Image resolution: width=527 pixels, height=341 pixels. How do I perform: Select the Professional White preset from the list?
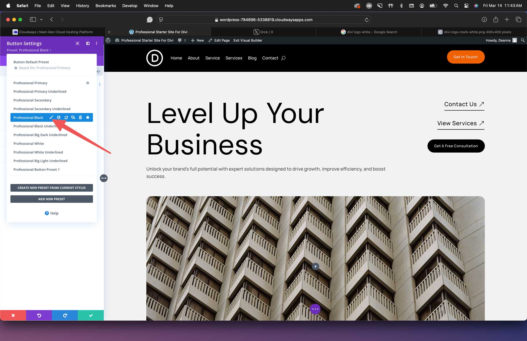pos(29,144)
